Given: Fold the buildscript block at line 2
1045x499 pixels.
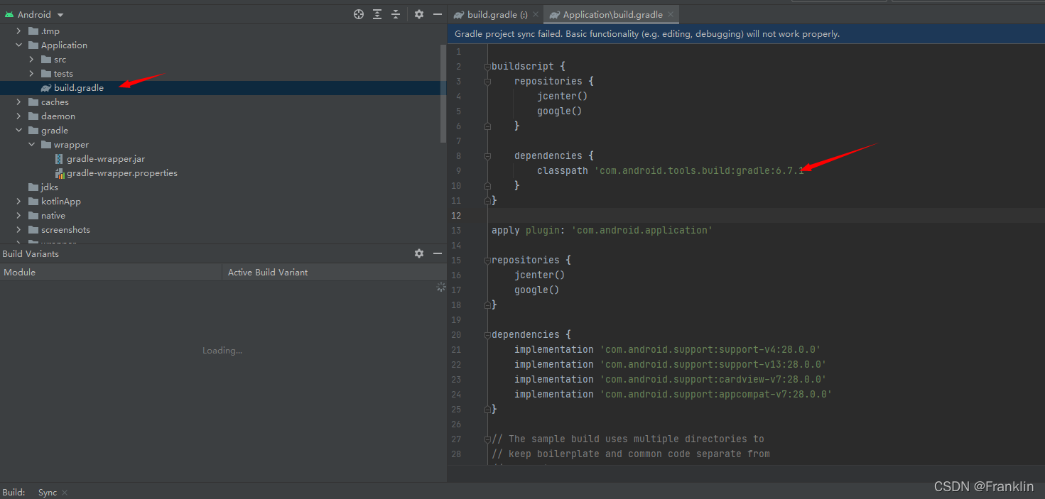Looking at the screenshot, I should (487, 66).
